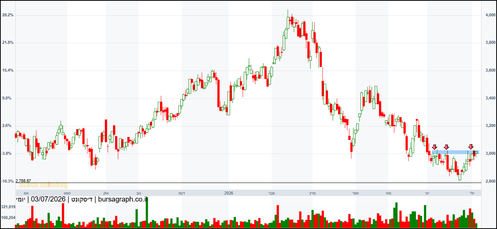Click the -10.3% percentage axis label
Image resolution: width=497 pixels, height=229 pixels.
pyautogui.click(x=8, y=181)
